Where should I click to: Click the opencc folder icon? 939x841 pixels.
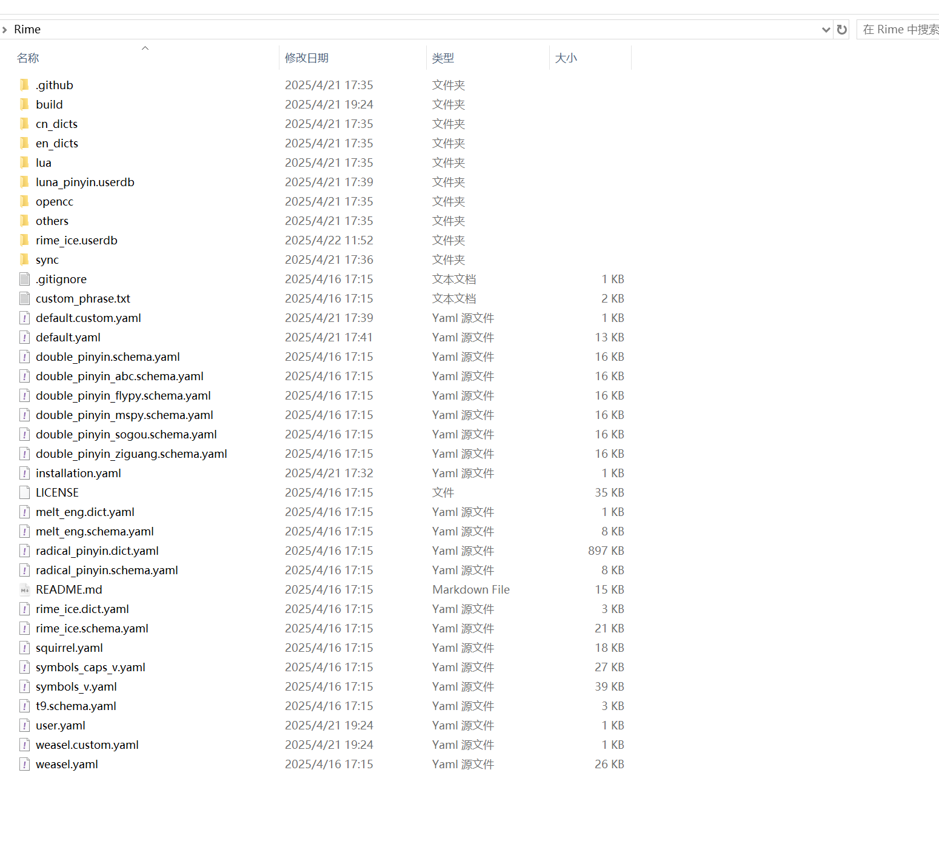[24, 201]
